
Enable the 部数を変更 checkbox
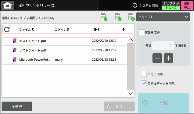point(141,32)
